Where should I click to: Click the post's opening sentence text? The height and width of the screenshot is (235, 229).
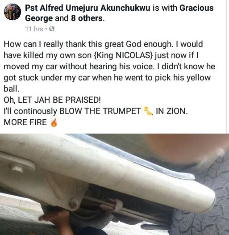click(88, 44)
